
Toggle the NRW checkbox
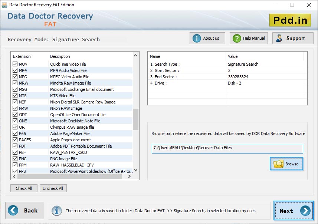click(15, 108)
